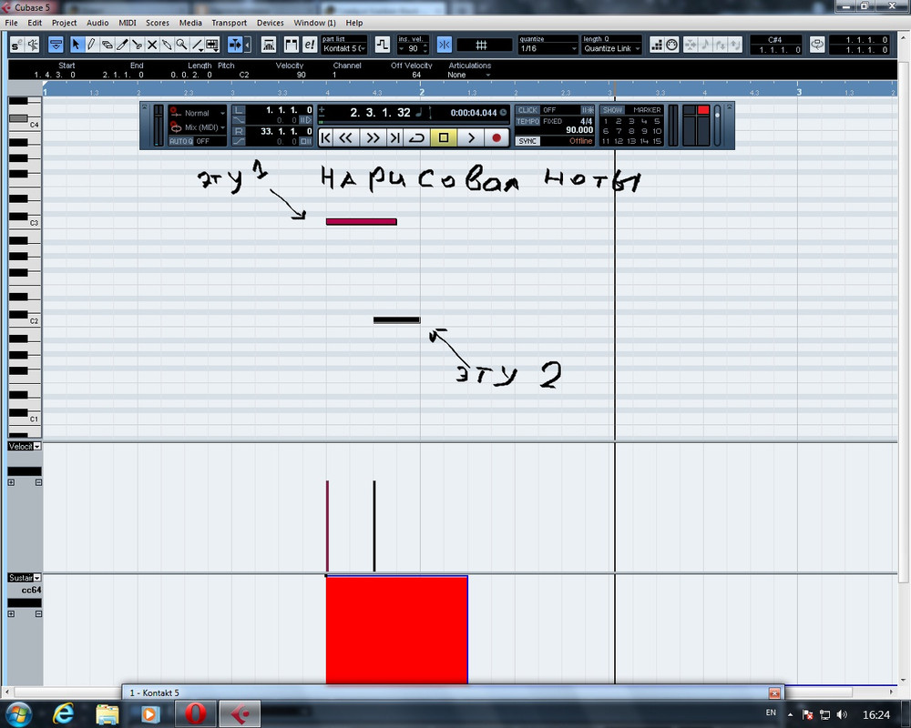Image resolution: width=911 pixels, height=728 pixels.
Task: Select the Erase tool
Action: [107, 45]
